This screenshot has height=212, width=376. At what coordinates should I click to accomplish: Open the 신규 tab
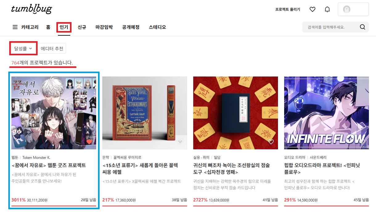(82, 27)
